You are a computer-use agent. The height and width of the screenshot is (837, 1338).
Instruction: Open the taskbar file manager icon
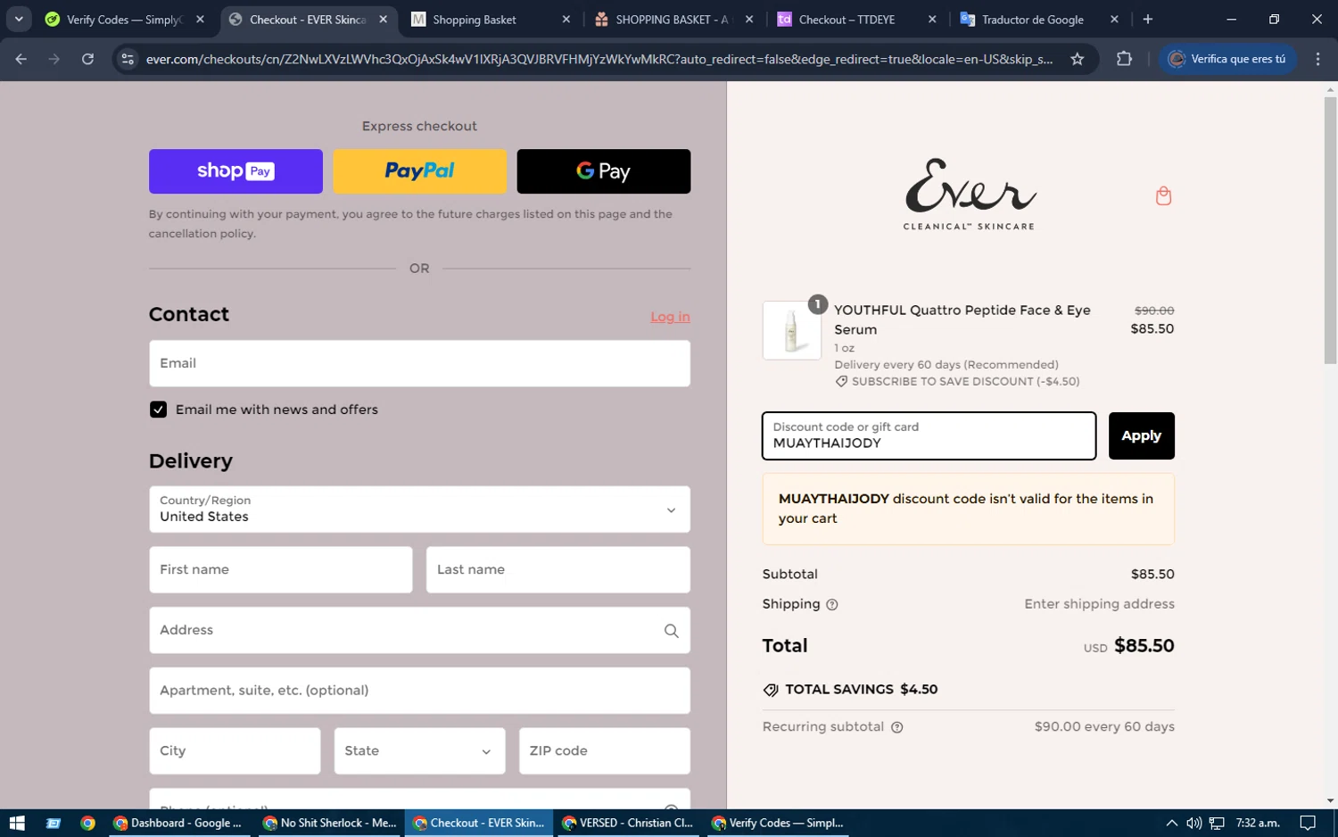(x=54, y=823)
